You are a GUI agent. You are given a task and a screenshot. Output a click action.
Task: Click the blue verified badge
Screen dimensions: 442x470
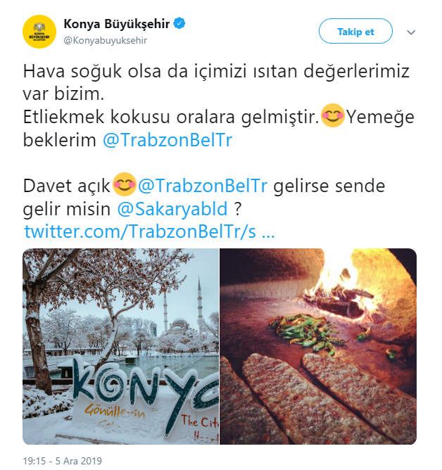179,23
